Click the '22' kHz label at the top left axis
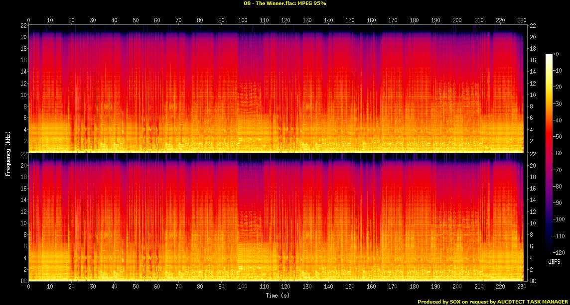Viewport: 570px width, 305px height. [22, 25]
